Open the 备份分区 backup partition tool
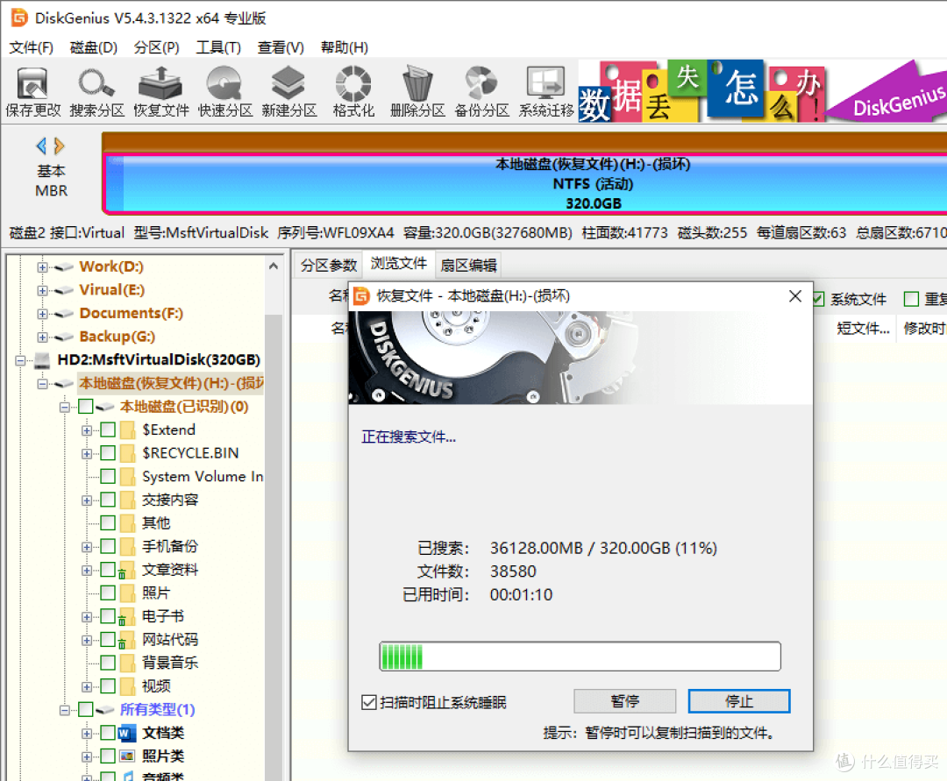The image size is (947, 781). pyautogui.click(x=481, y=92)
